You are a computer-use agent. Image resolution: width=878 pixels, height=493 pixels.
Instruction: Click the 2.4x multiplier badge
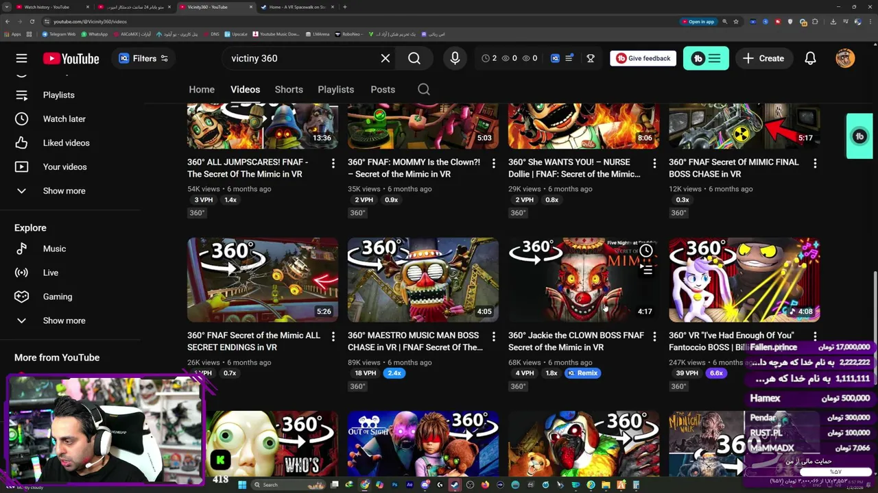(x=394, y=373)
